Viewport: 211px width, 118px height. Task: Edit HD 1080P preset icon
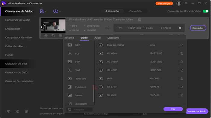pyautogui.click(x=182, y=62)
